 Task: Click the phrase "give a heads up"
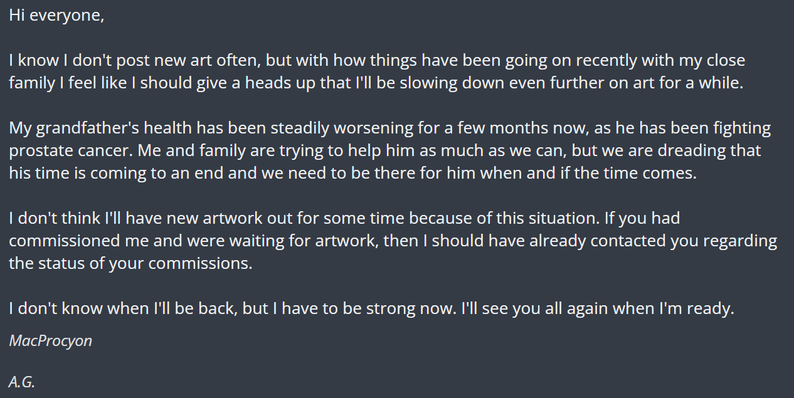258,83
